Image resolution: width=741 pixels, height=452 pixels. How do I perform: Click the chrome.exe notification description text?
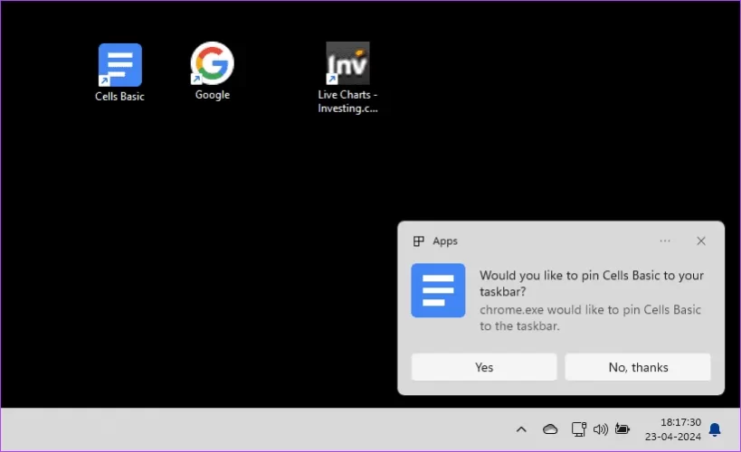tap(590, 318)
